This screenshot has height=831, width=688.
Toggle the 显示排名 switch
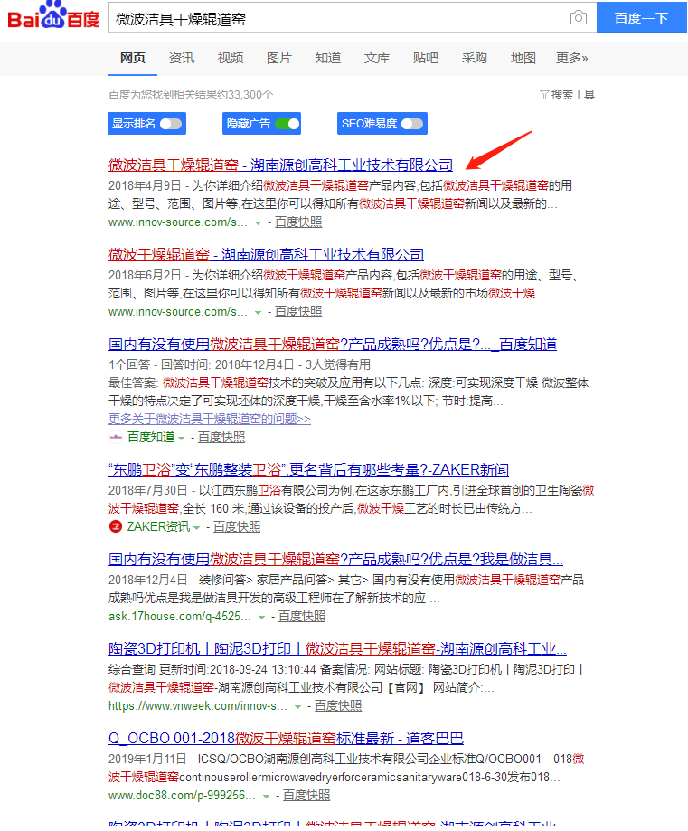click(171, 124)
